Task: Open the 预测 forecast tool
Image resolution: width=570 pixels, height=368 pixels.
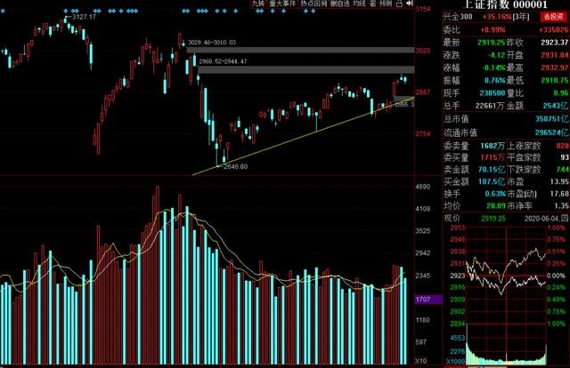Action: point(386,4)
